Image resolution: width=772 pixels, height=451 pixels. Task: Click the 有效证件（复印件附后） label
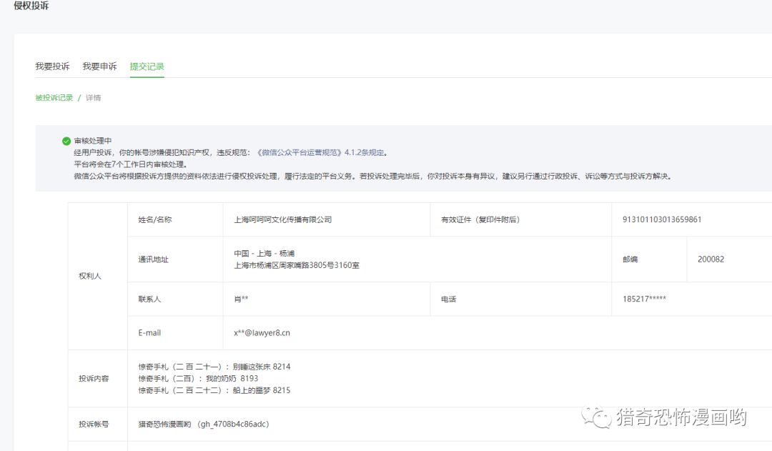(x=480, y=219)
